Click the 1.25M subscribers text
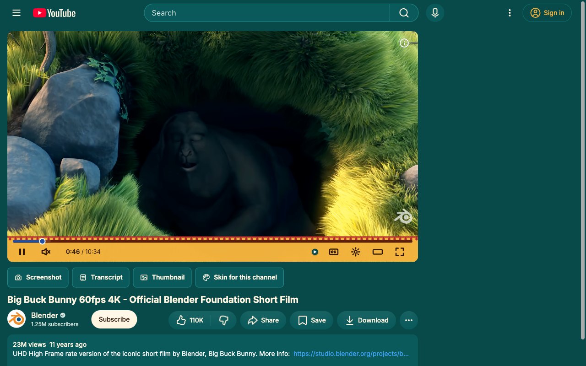The width and height of the screenshot is (586, 366). point(54,324)
